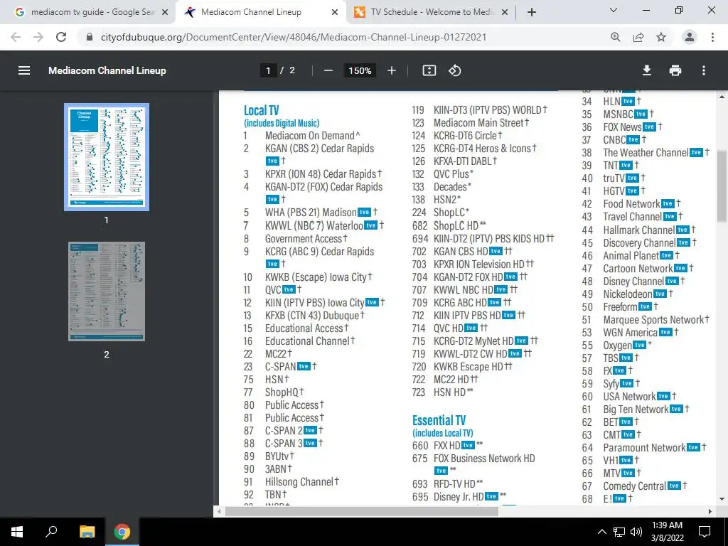Click the scroll down arrow
The height and width of the screenshot is (546, 728).
click(x=722, y=500)
